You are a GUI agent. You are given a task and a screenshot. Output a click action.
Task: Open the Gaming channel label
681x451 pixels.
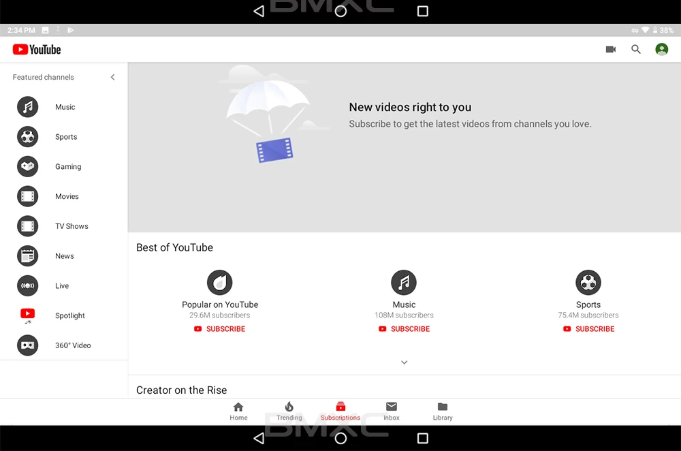(68, 167)
